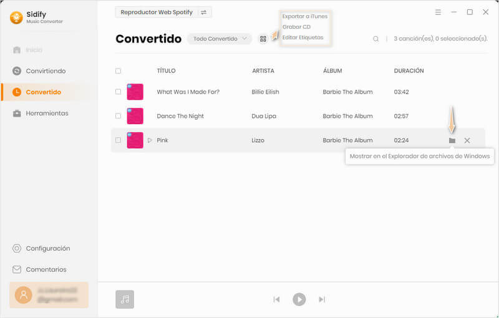Image resolution: width=499 pixels, height=318 pixels.
Task: Choose Grabar CD option
Action: click(296, 27)
